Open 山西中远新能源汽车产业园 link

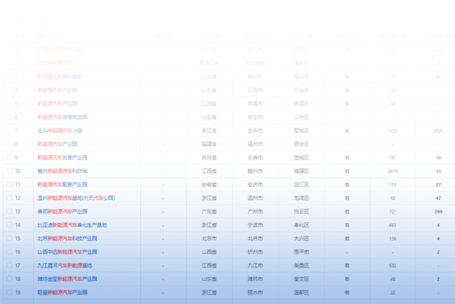click(67, 252)
